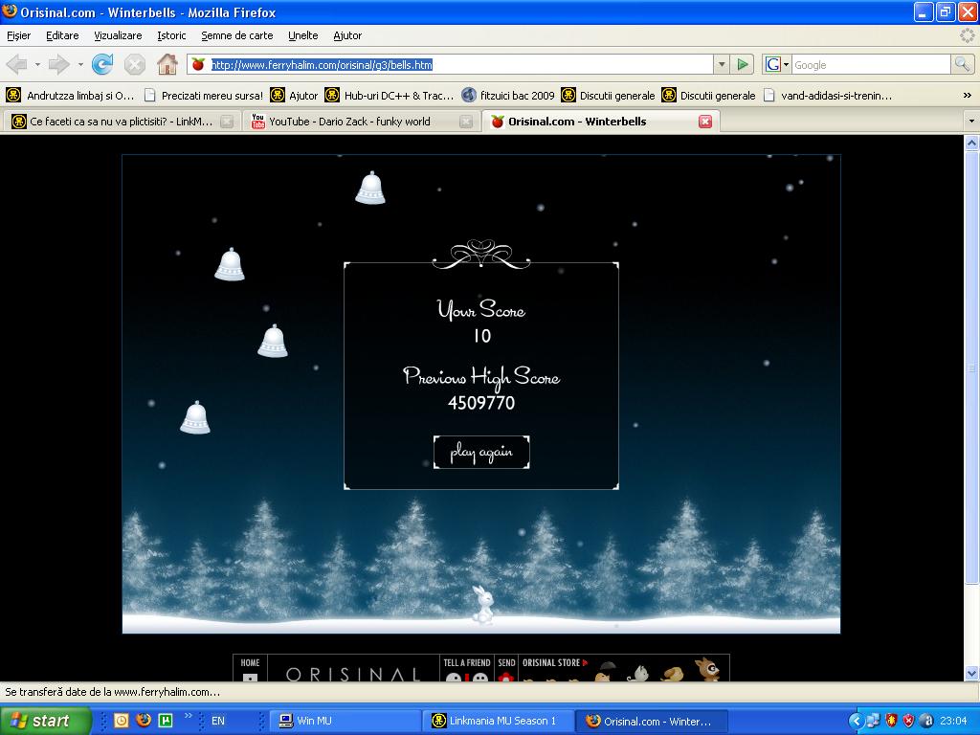Open the list all tabs dropdown
This screenshot has width=980, height=735.
(x=971, y=122)
